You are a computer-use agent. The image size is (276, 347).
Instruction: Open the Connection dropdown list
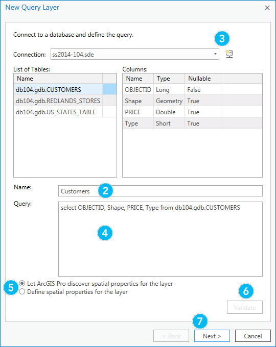tap(215, 54)
